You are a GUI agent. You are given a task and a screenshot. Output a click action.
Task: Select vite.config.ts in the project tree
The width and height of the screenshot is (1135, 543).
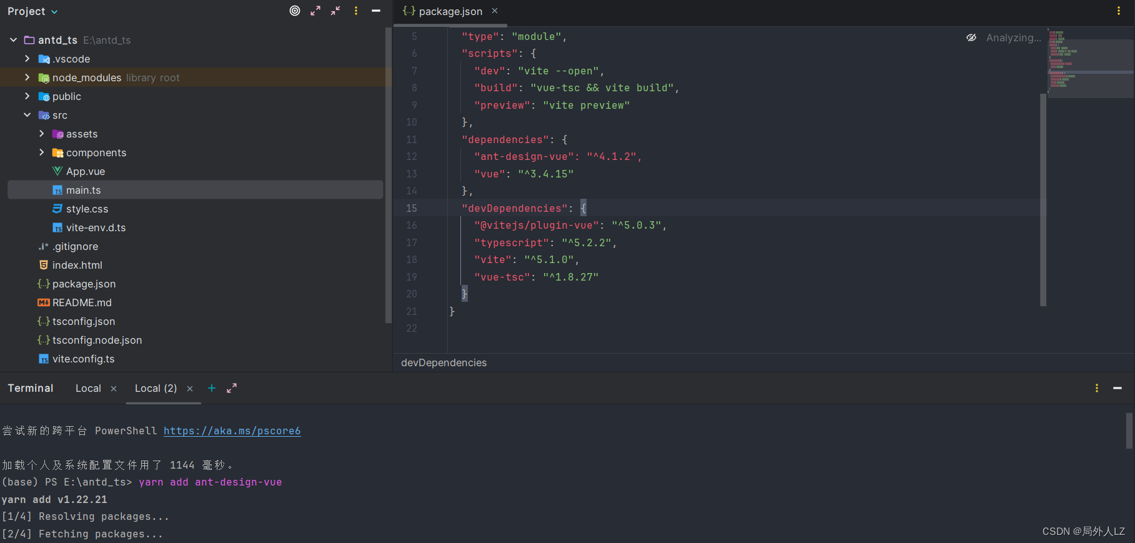(84, 359)
